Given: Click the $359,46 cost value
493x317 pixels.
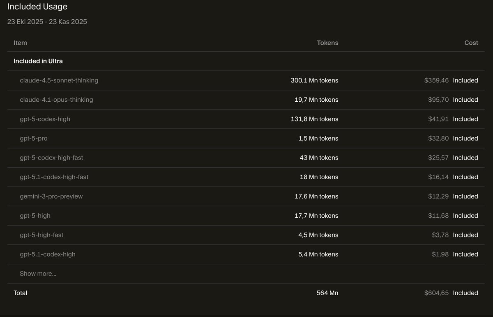Looking at the screenshot, I should [436, 80].
